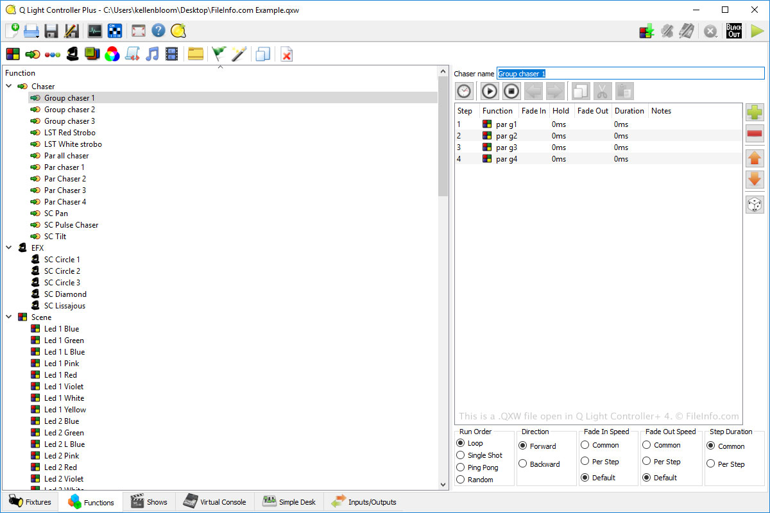Add a new RGB matrix function
The width and height of the screenshot is (770, 513).
click(x=112, y=55)
